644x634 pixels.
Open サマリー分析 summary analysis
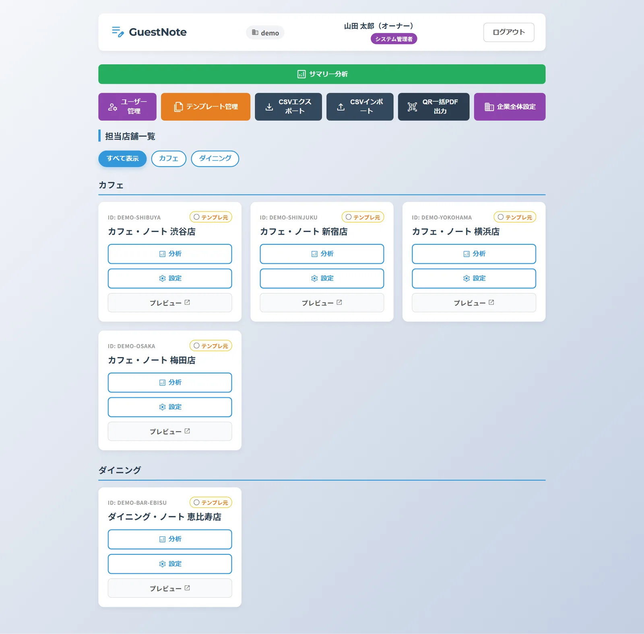pos(322,74)
